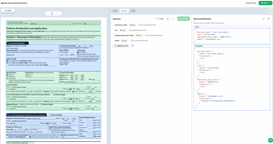Check Does not apply for Mailing Address
The height and width of the screenshot is (144, 273).
pos(41,104)
